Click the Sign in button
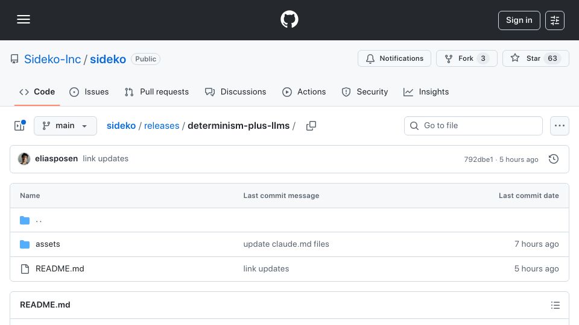579x325 pixels. [519, 20]
